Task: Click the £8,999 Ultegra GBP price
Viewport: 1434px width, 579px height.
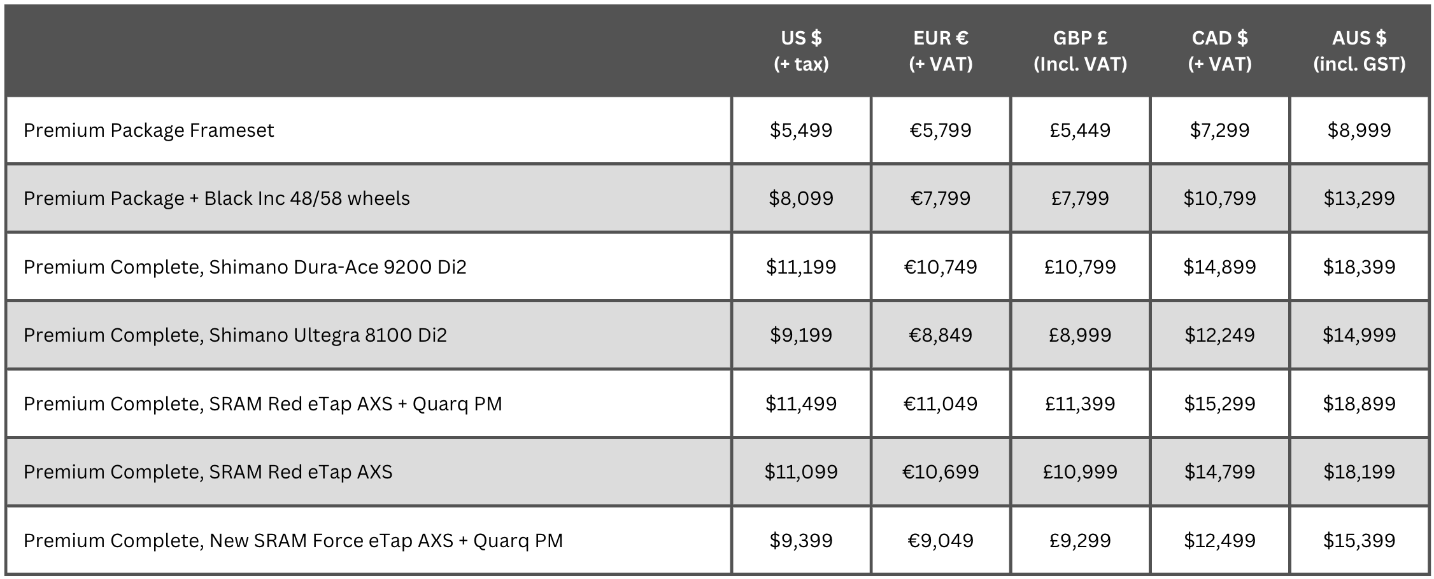Action: click(x=1080, y=335)
